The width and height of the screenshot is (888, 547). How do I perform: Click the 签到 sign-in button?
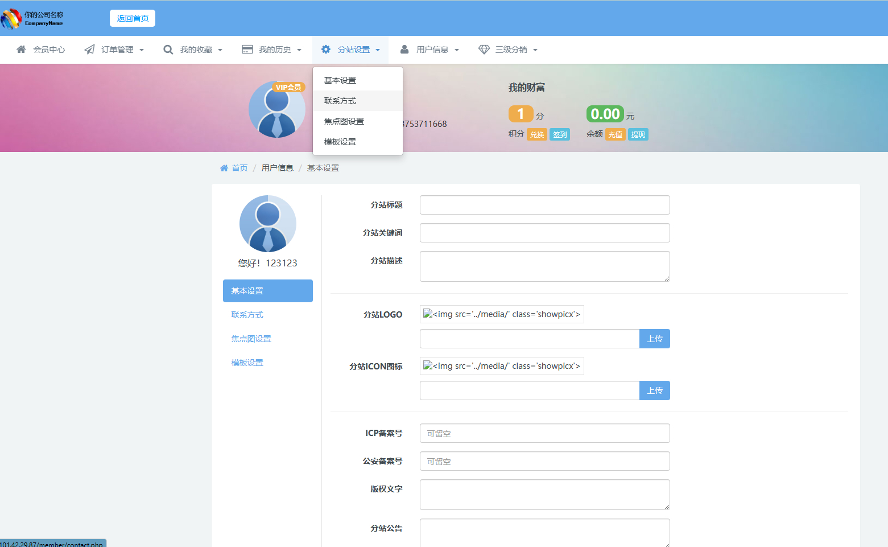[559, 134]
